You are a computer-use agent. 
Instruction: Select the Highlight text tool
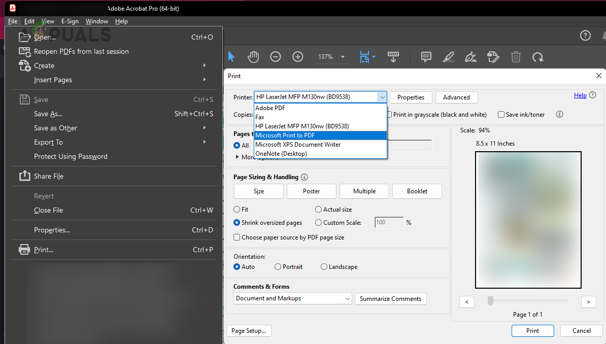[x=448, y=57]
